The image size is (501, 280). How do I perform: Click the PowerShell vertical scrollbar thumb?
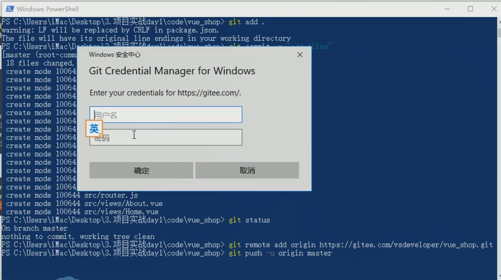click(499, 33)
